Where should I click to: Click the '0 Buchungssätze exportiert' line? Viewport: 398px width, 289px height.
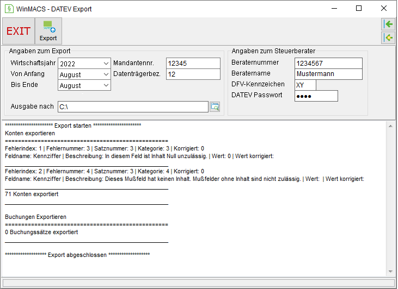(41, 232)
